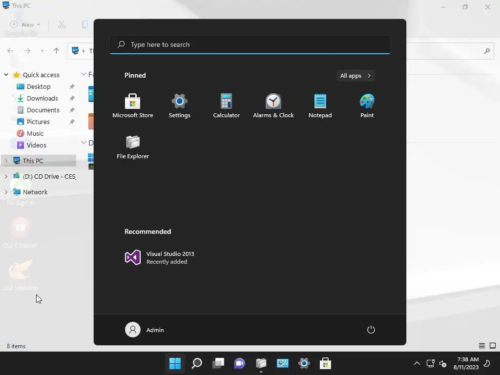Open Settings gear on the taskbar
Screen dimensions: 500x375
coord(304,363)
